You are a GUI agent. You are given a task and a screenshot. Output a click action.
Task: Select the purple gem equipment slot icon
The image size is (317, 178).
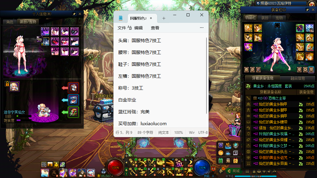pyautogui.click(x=248, y=47)
